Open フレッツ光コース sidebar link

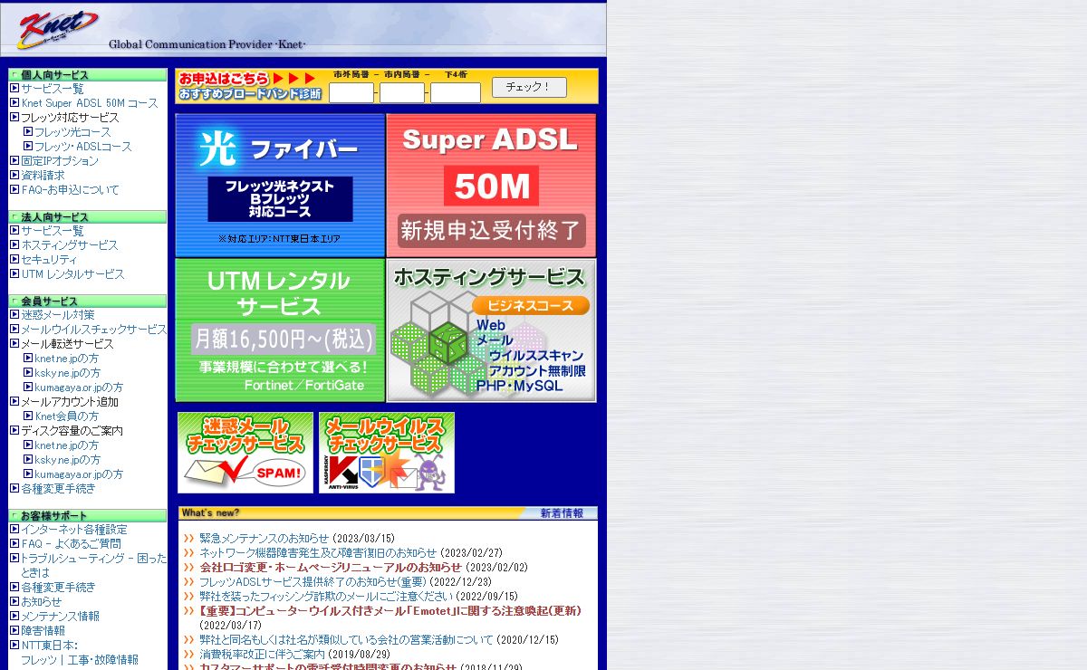point(72,132)
